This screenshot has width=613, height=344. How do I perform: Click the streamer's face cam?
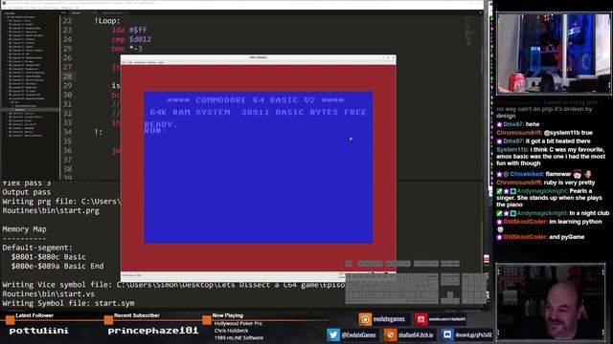click(x=551, y=302)
